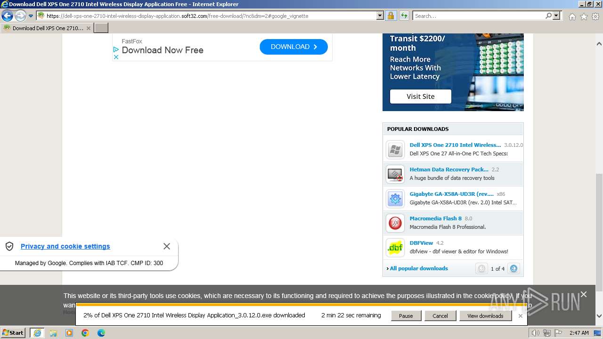Image resolution: width=603 pixels, height=339 pixels.
Task: Click POPULAR DOWNLOADS header
Action: (x=418, y=129)
